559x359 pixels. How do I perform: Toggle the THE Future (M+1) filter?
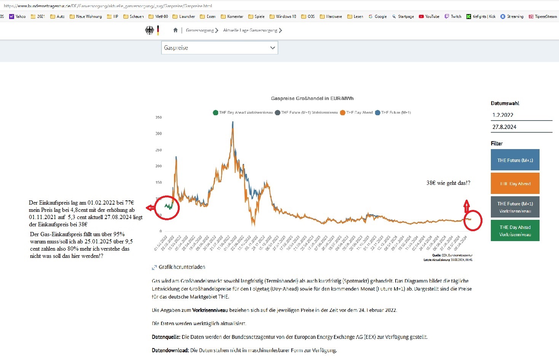coord(515,160)
